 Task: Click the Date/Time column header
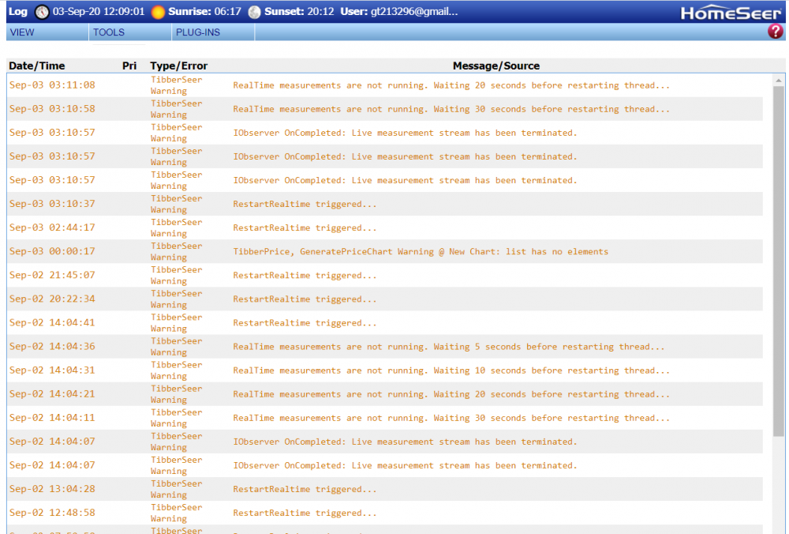[37, 66]
